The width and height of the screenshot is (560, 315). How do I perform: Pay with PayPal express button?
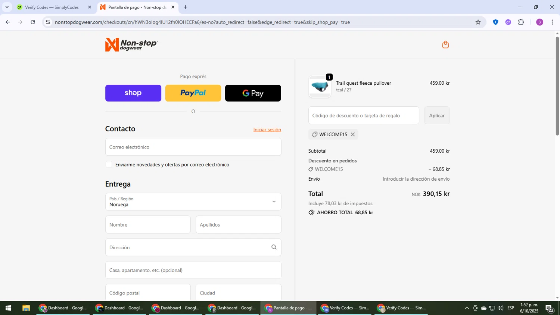coord(193,93)
